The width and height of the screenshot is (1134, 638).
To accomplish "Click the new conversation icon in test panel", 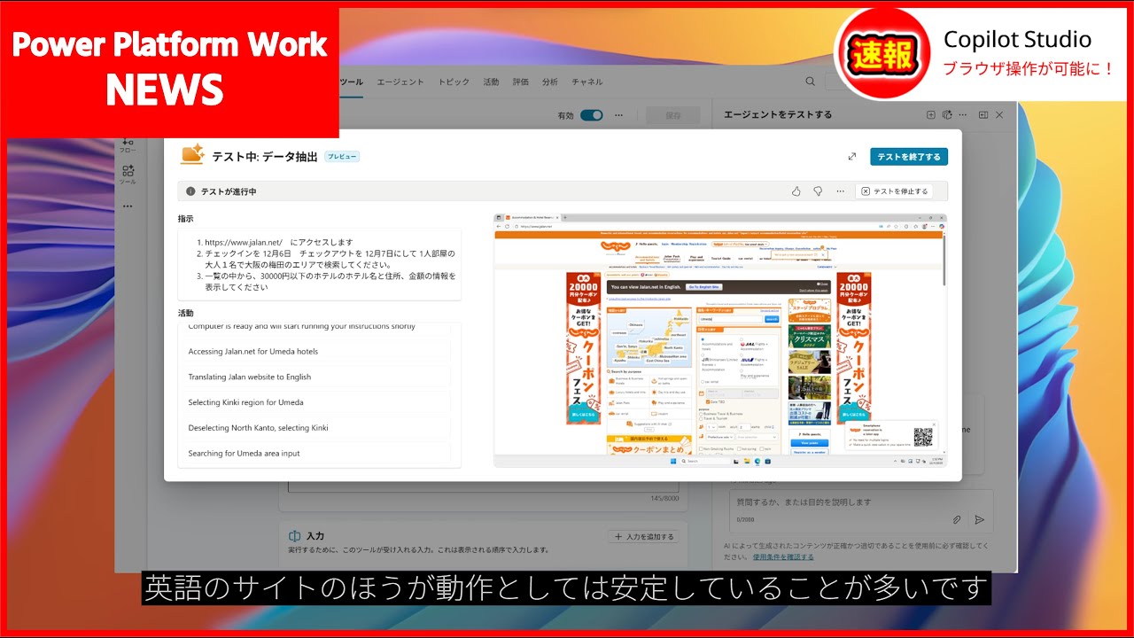I will point(930,115).
